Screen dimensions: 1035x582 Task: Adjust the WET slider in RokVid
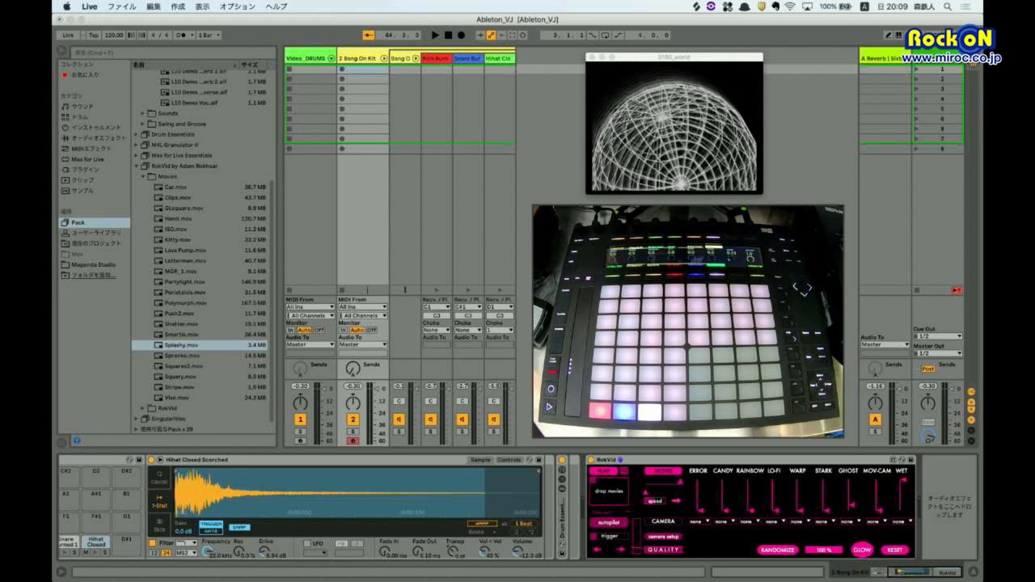click(901, 496)
